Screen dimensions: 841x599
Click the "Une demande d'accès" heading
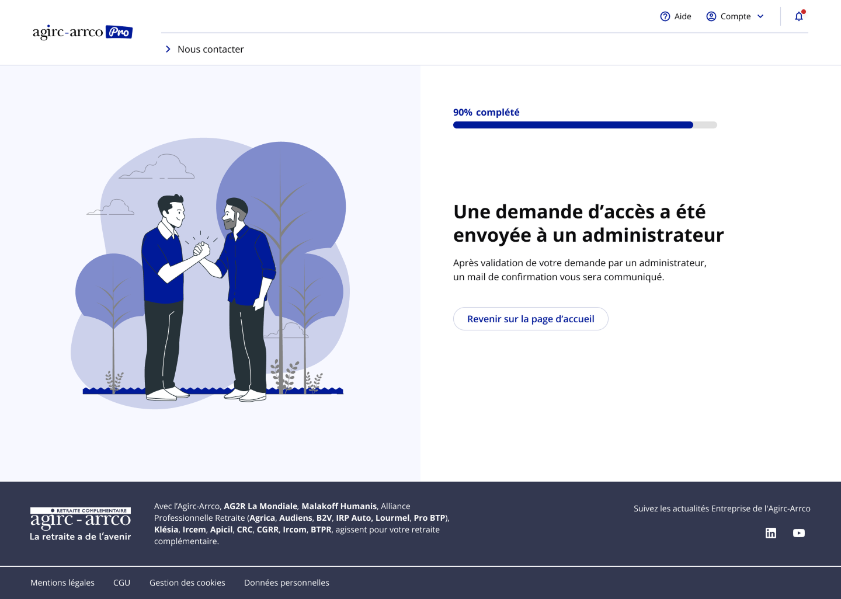tap(588, 223)
